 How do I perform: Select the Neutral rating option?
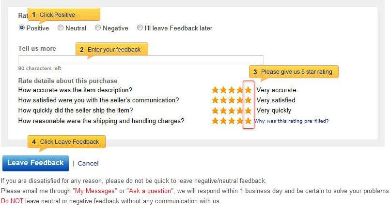click(x=61, y=28)
